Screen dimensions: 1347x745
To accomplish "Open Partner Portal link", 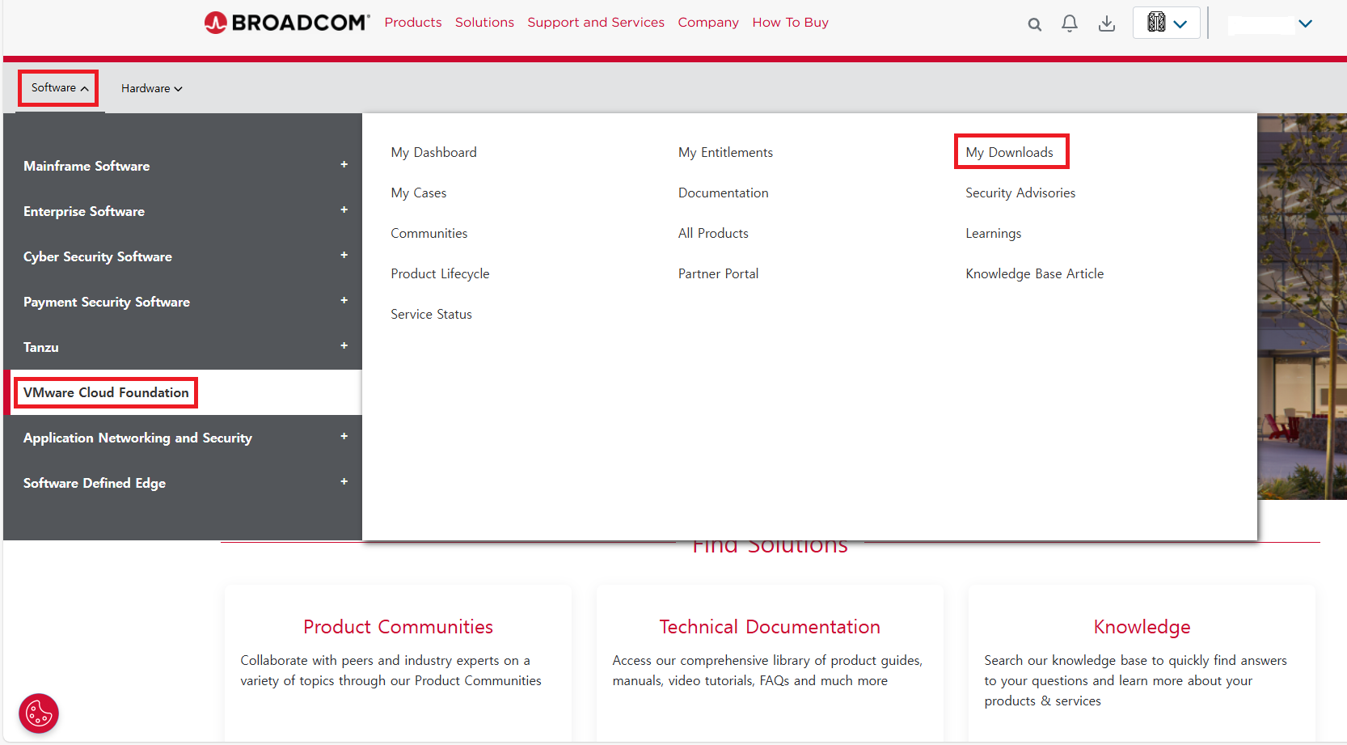I will coord(718,273).
